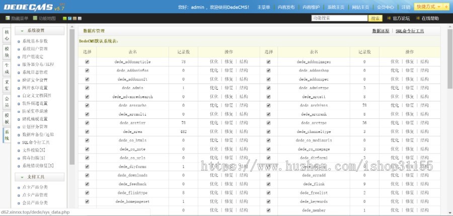453x216 pixels.
Task: Toggle the dede_channeltype row checkbox
Action: tap(269, 131)
